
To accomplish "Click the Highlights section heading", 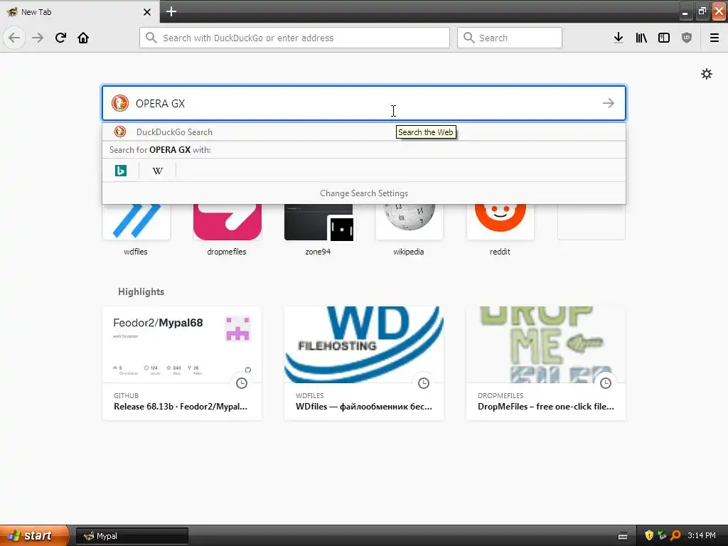I will [141, 291].
